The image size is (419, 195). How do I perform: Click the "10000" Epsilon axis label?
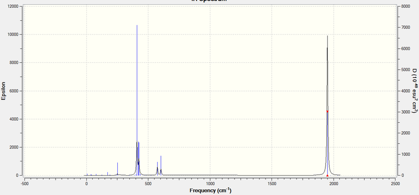tap(13, 35)
